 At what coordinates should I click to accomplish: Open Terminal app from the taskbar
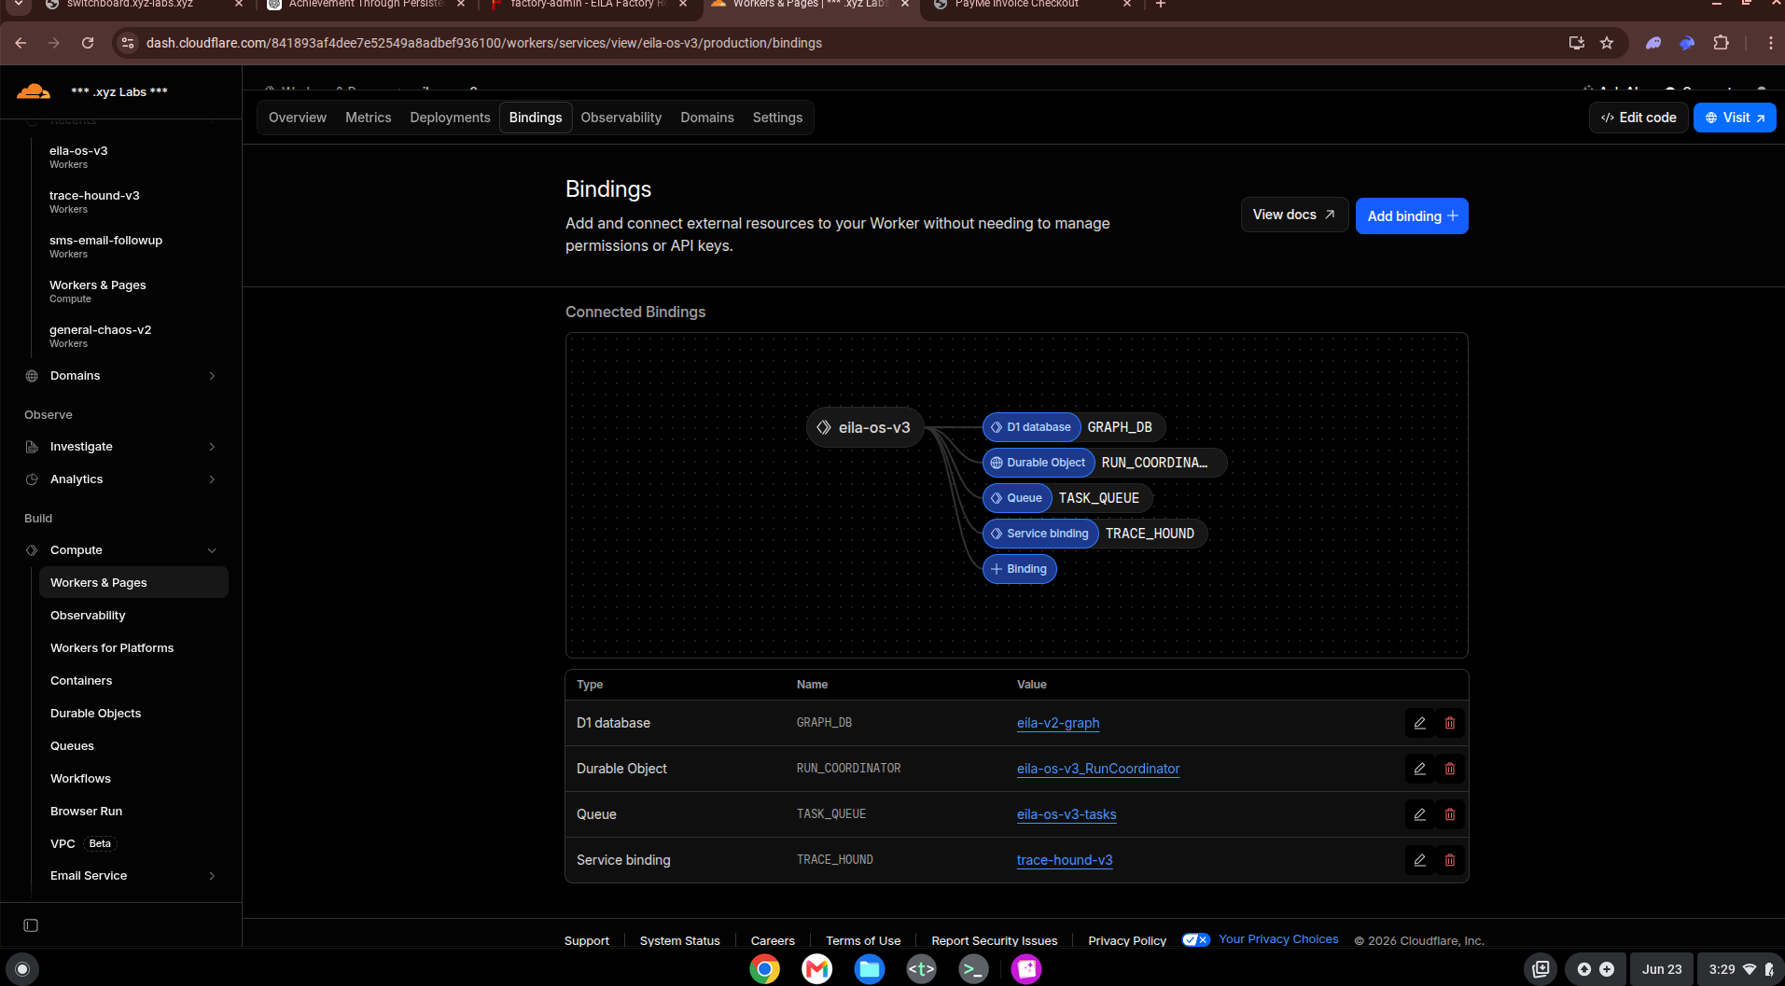[973, 969]
